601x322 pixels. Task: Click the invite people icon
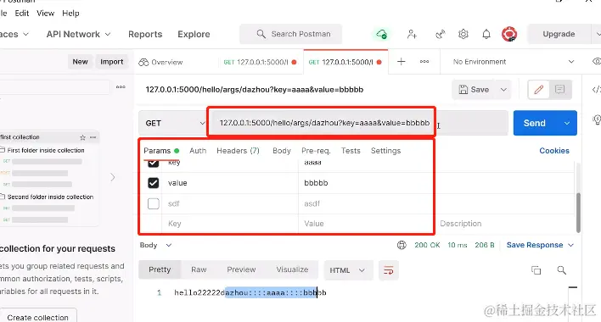tap(412, 34)
